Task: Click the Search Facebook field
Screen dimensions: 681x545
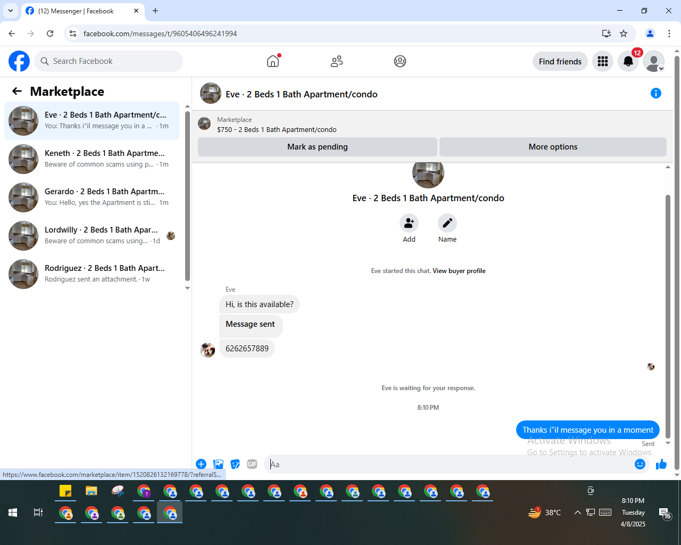Action: pos(109,61)
